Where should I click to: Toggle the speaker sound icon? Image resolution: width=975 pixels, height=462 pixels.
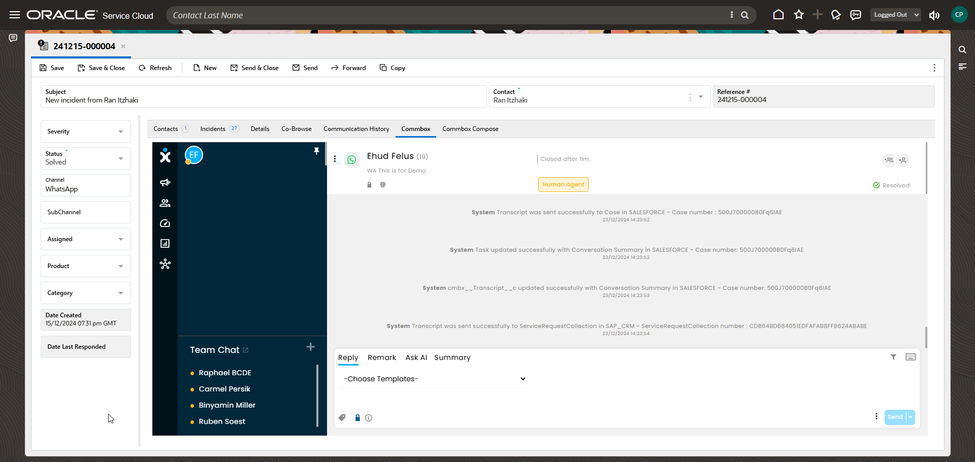pyautogui.click(x=934, y=15)
